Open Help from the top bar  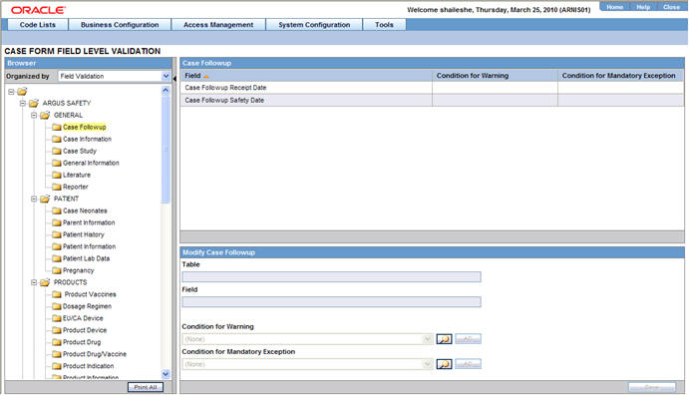[643, 7]
